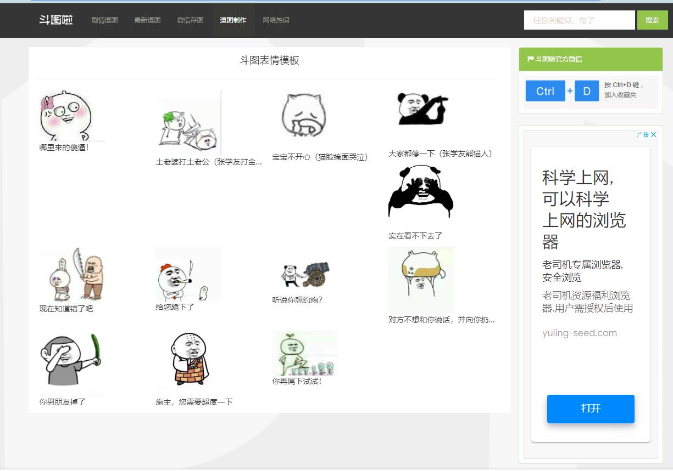
Task: Click the 广告 ad info label
Action: coord(643,134)
